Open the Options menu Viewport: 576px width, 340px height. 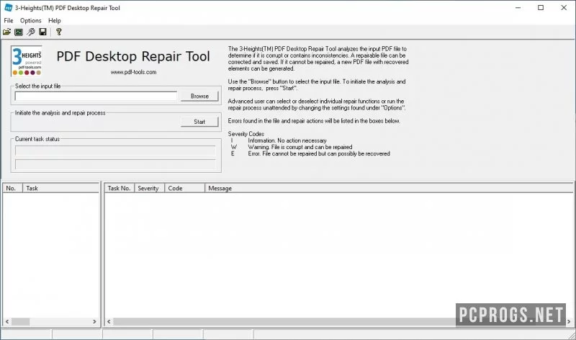coord(30,21)
